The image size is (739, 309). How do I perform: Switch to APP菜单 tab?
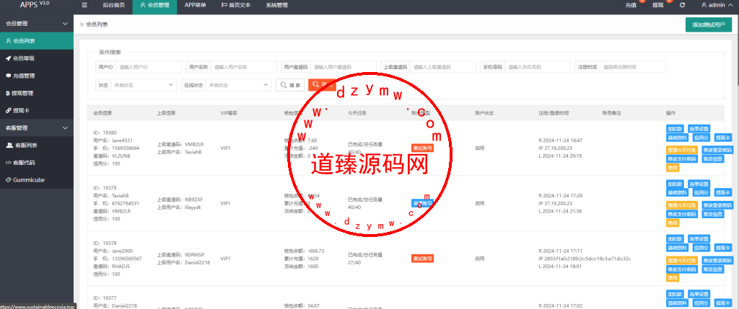click(x=195, y=6)
